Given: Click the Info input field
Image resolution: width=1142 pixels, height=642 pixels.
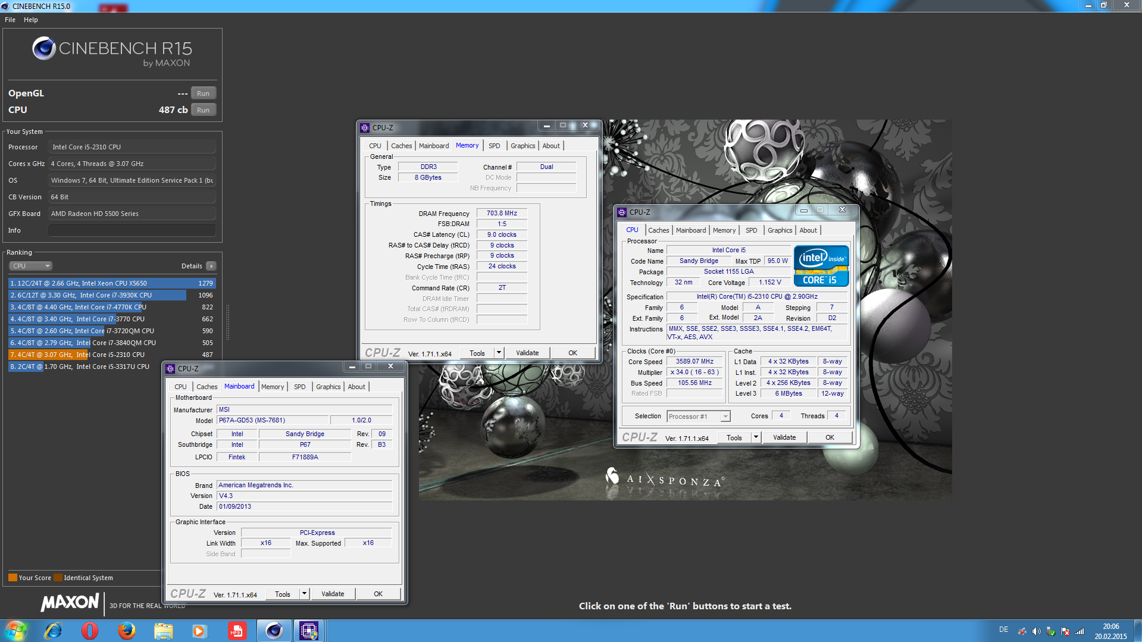Looking at the screenshot, I should [132, 230].
